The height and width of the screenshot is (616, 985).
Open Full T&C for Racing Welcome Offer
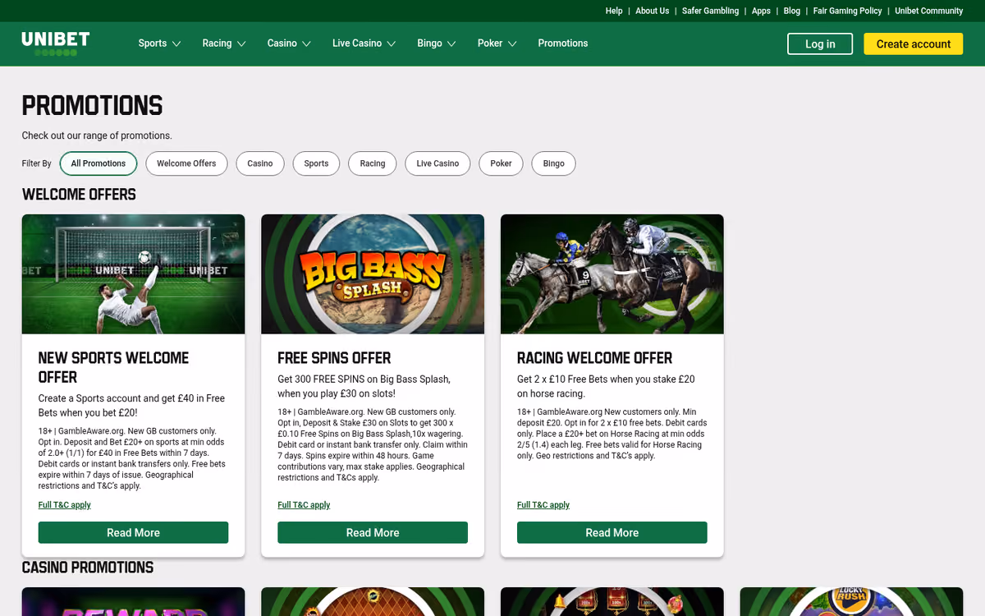click(543, 505)
